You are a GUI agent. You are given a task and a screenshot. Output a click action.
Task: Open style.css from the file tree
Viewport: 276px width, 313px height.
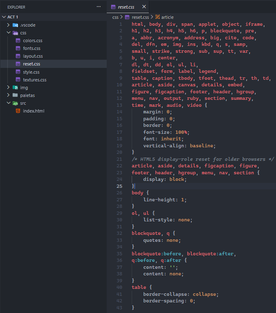(31, 72)
